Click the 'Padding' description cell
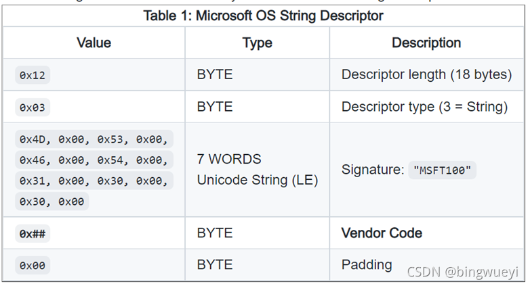The height and width of the screenshot is (286, 528). point(367,264)
